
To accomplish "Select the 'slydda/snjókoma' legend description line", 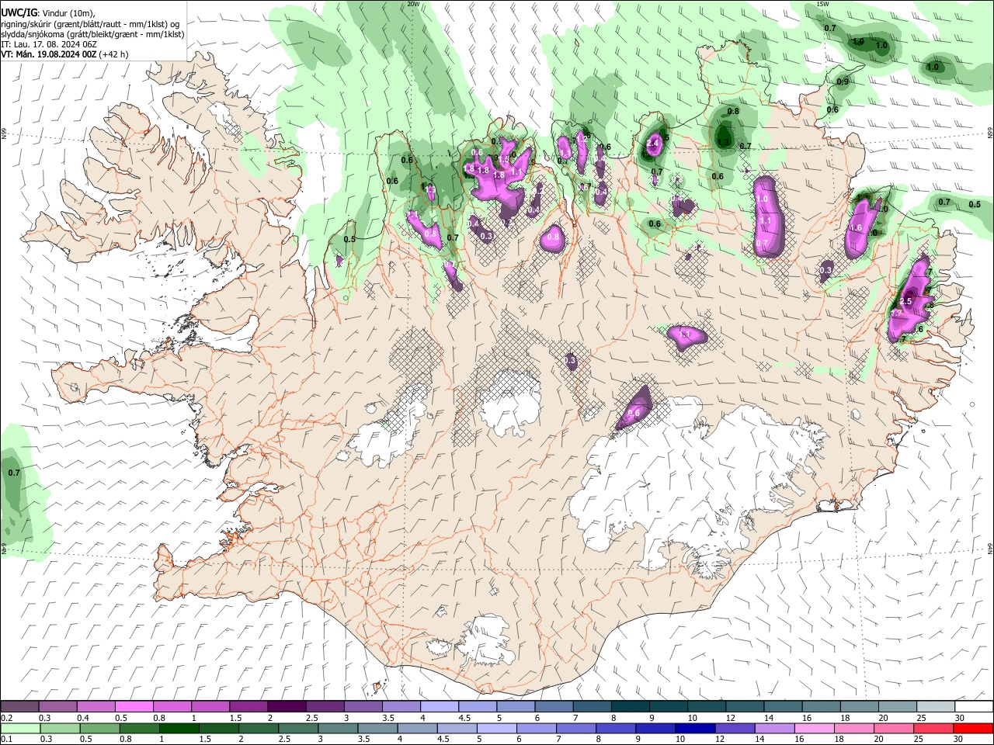I will tap(92, 34).
